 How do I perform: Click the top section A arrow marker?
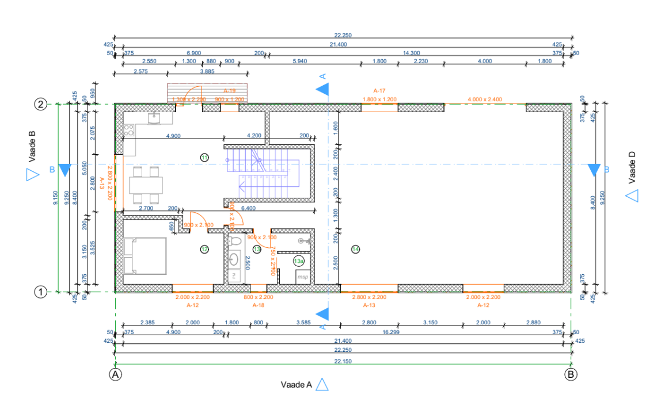pos(323,89)
